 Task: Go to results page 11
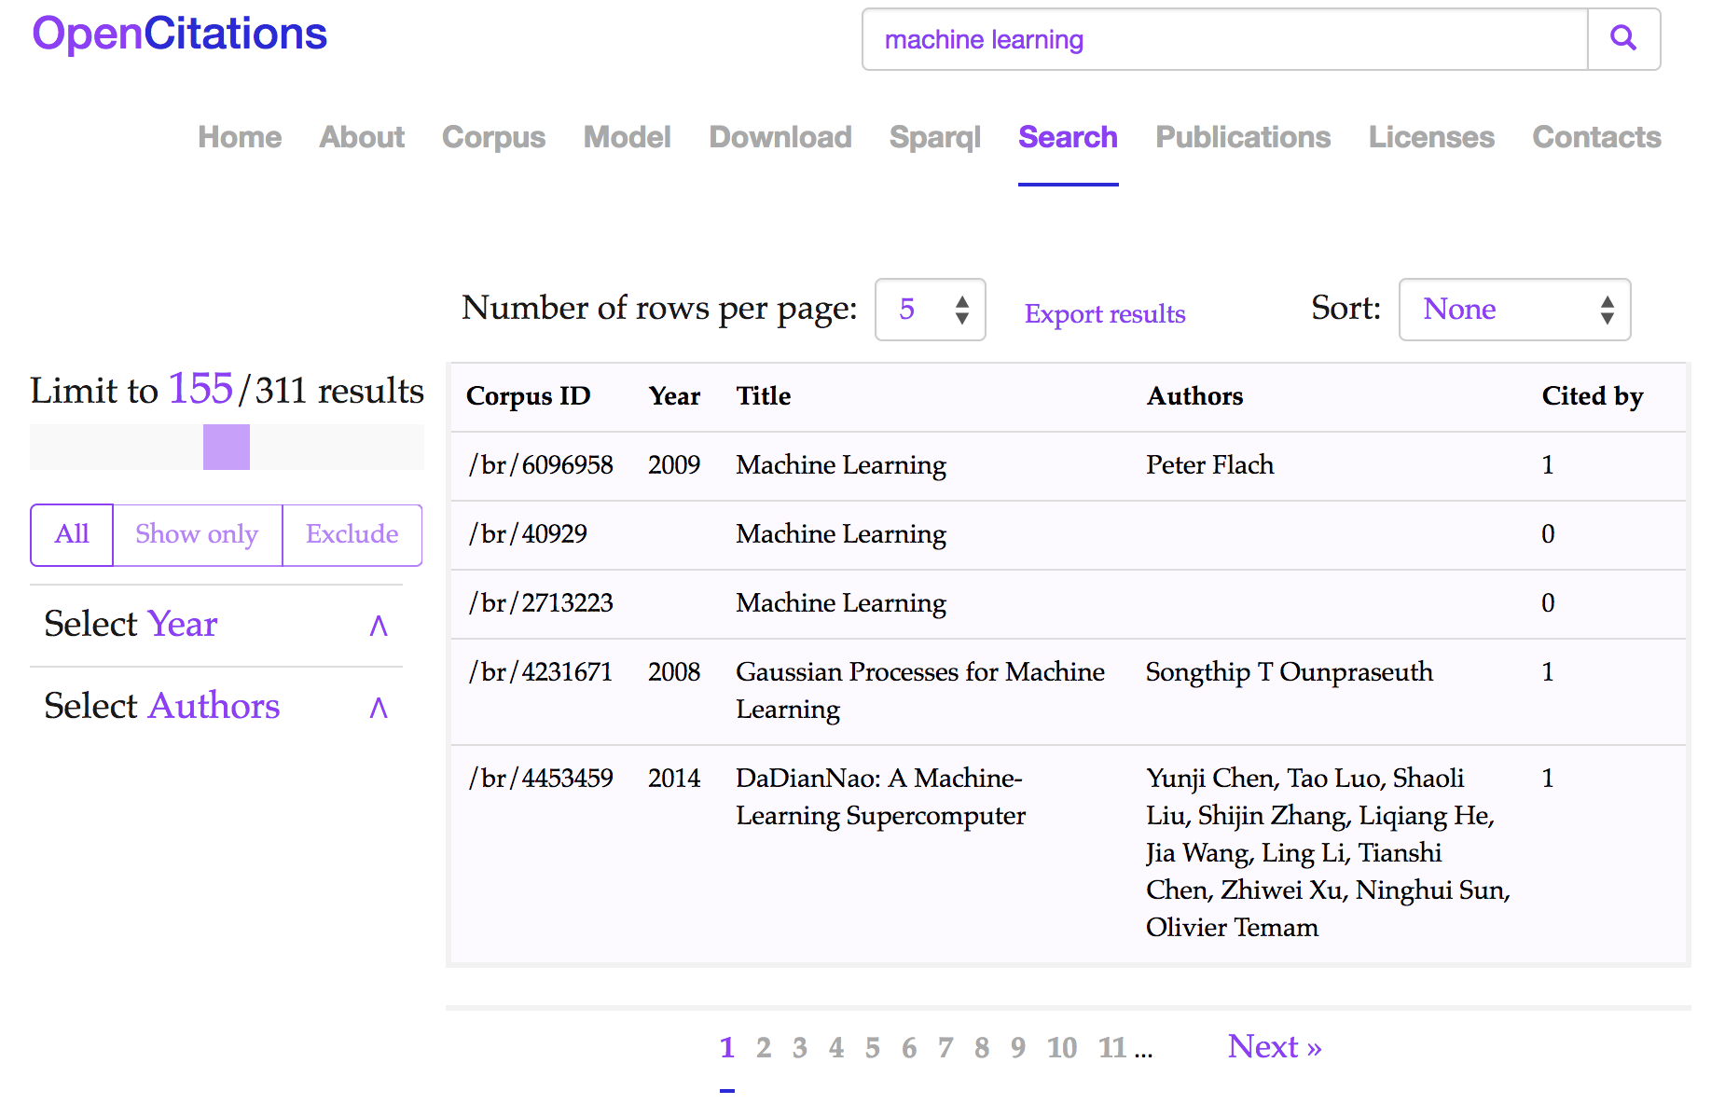[1112, 1048]
